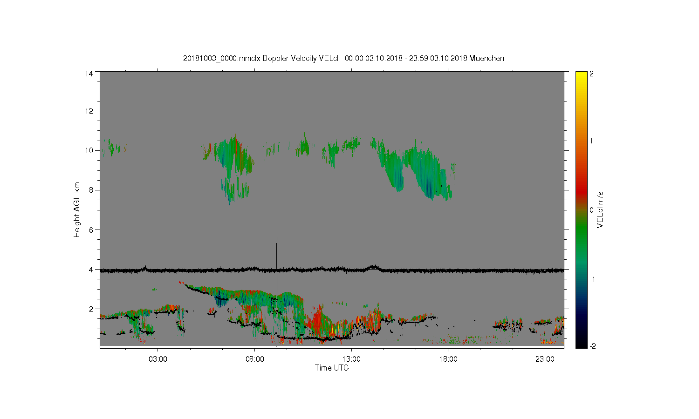Screen dimensions: 699x419
Task: Click the height axis label 6
Action: 90,230
